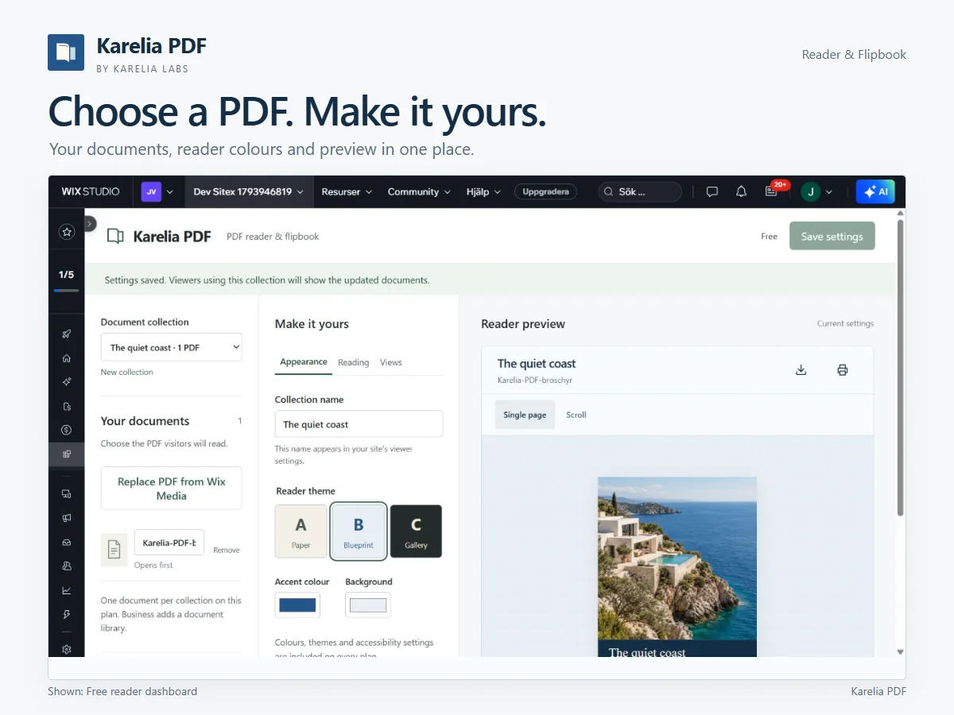Click the New collection link

[127, 372]
